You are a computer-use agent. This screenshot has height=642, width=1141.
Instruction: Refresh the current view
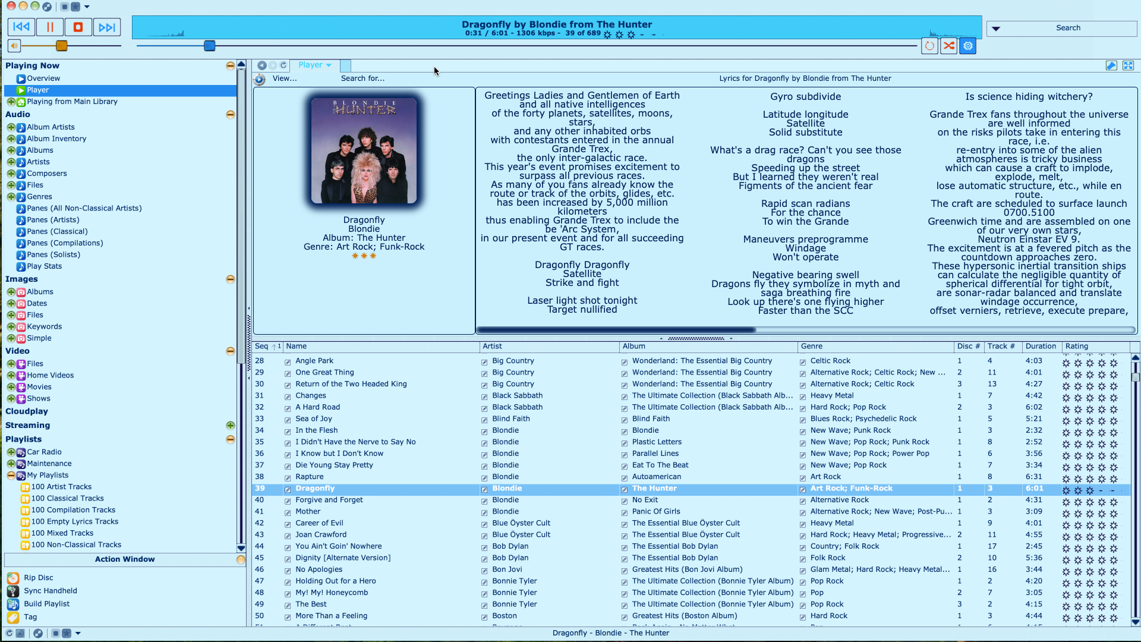283,65
